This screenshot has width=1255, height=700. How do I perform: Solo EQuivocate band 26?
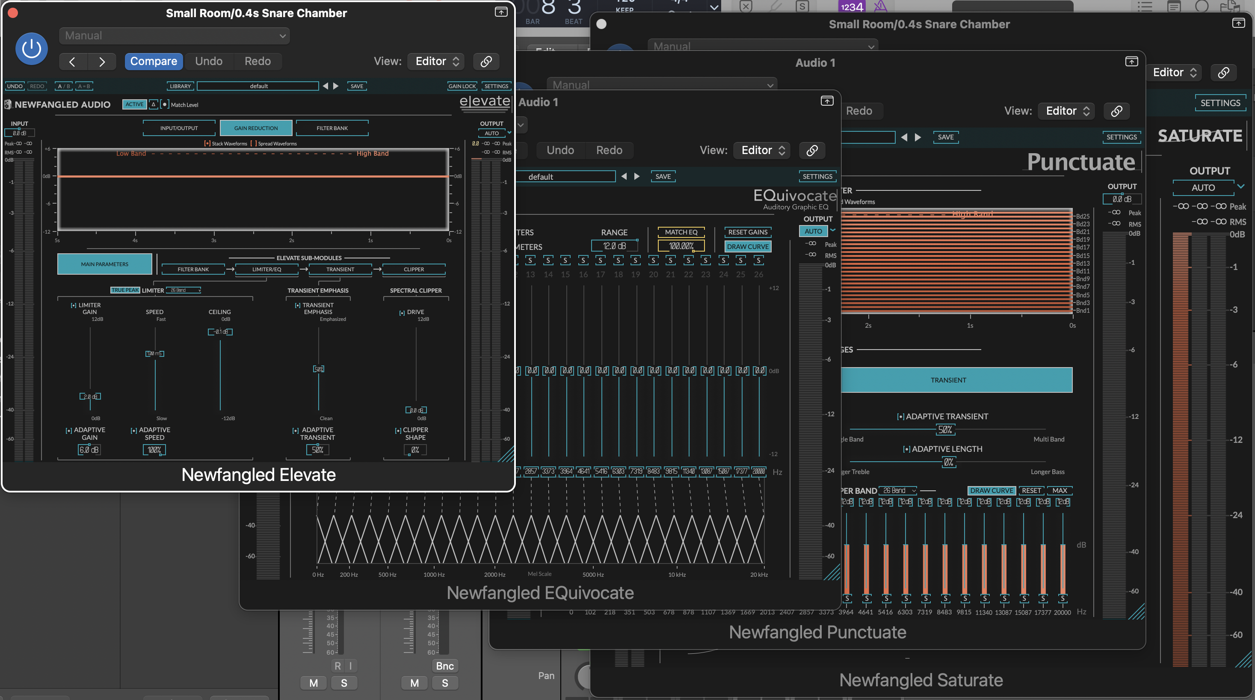pyautogui.click(x=758, y=260)
